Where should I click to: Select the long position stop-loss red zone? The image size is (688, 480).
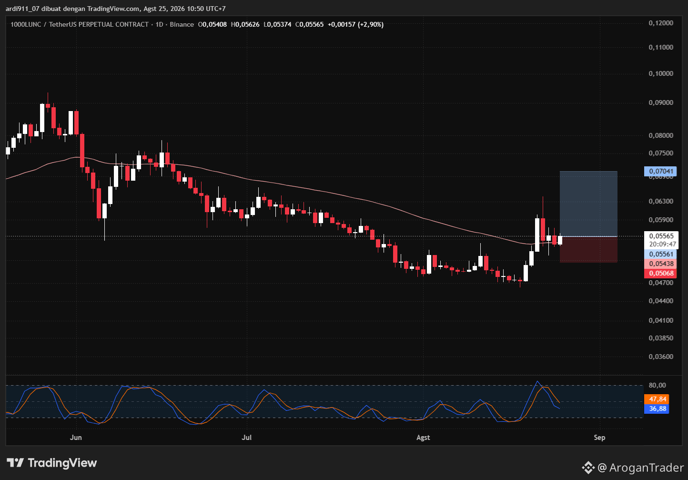588,249
